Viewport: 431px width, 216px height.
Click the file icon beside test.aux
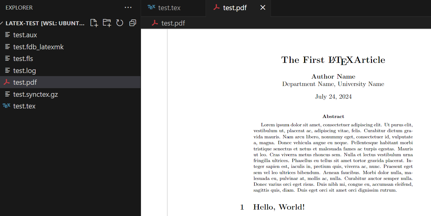(x=7, y=35)
